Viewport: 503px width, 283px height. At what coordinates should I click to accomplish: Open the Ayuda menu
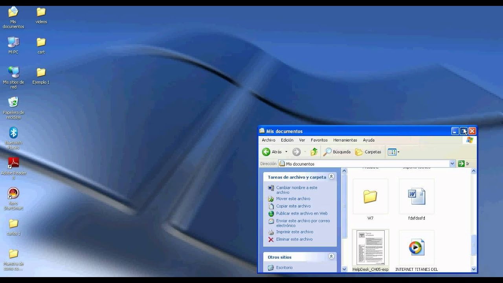[x=369, y=140]
